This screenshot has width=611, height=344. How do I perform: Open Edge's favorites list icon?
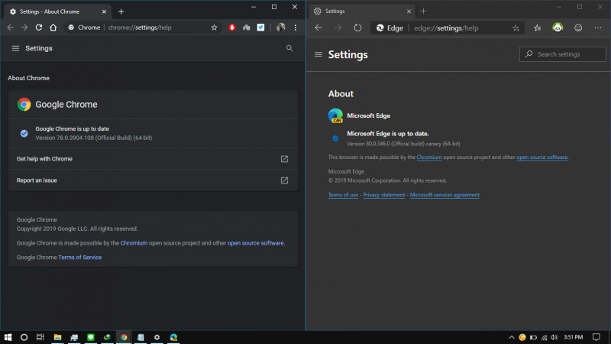point(538,28)
